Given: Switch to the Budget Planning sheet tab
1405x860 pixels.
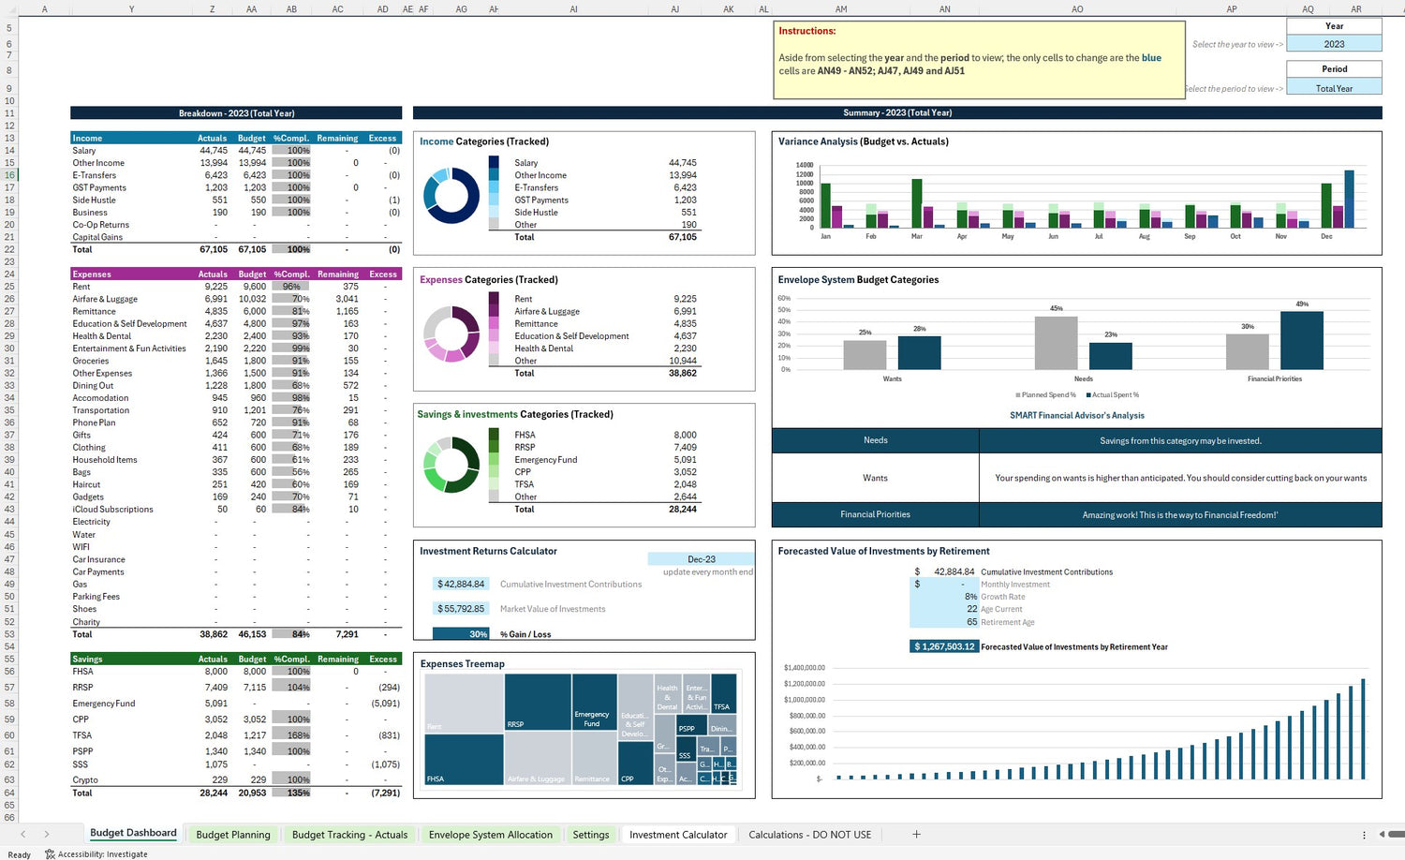Looking at the screenshot, I should pos(233,835).
